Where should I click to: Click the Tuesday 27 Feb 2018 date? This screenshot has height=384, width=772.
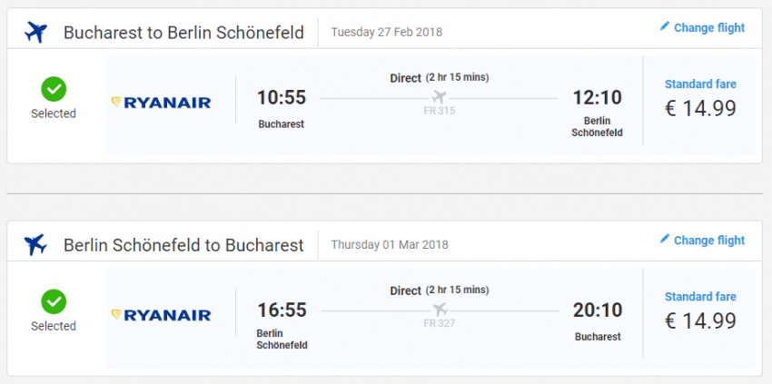tap(389, 33)
